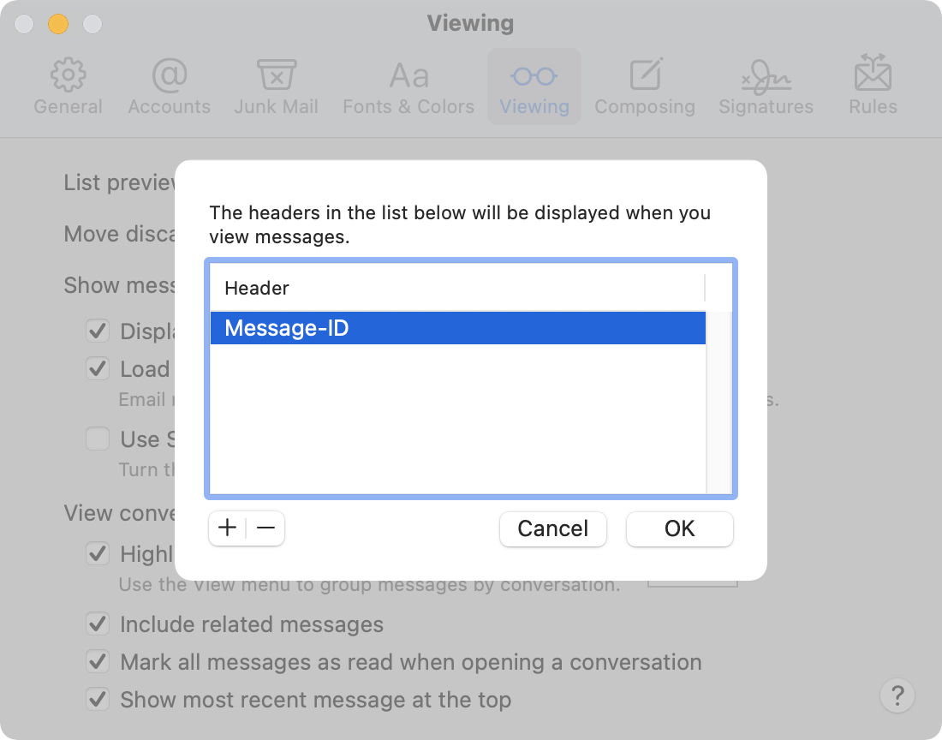Remove selected header with minus button
Screen dimensions: 942x740
[265, 528]
